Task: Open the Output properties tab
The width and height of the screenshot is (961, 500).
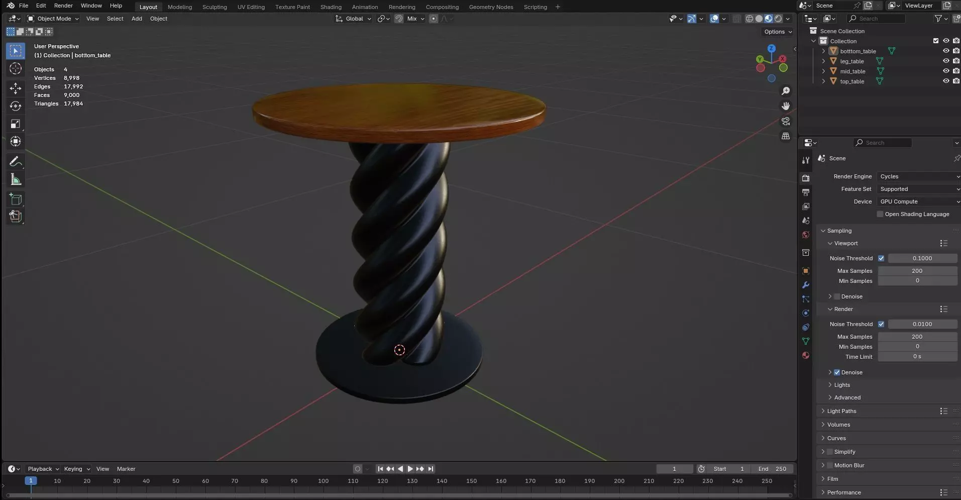Action: pos(806,192)
